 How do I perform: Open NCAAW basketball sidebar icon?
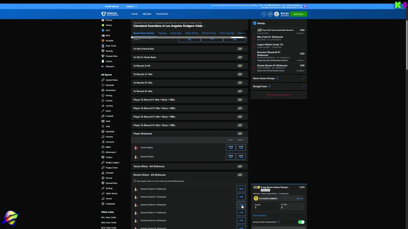[x=103, y=41]
